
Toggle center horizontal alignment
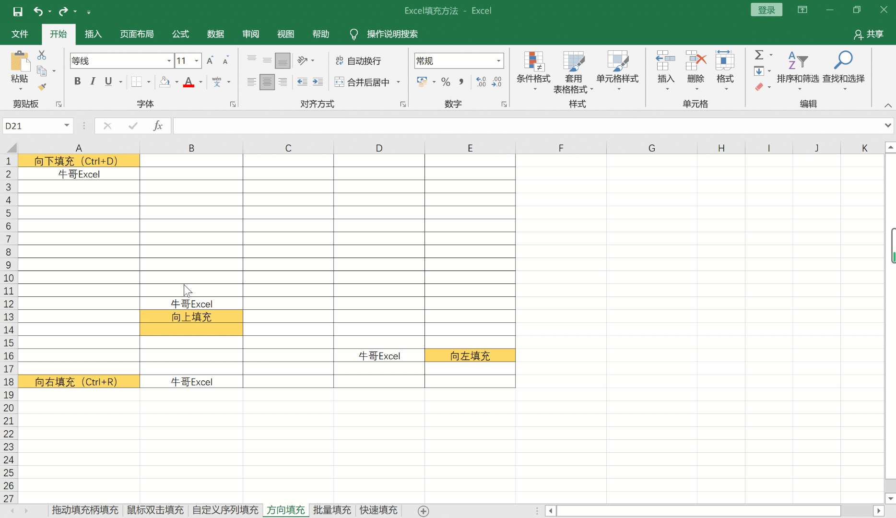(x=267, y=82)
